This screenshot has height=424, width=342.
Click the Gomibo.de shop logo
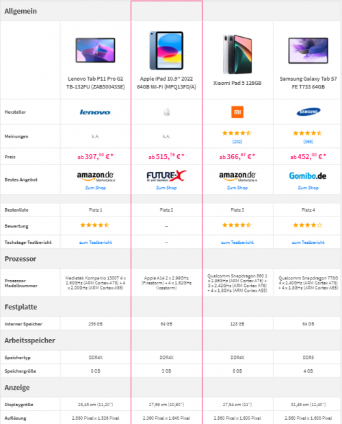point(308,176)
